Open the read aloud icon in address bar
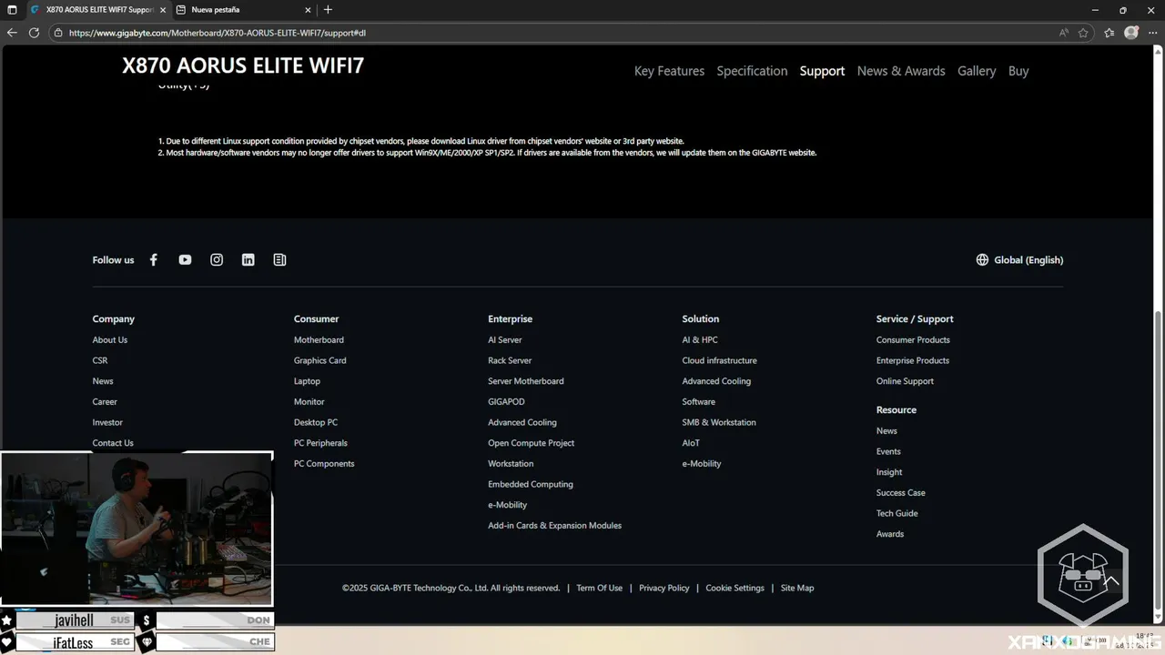This screenshot has height=655, width=1165. [x=1063, y=33]
